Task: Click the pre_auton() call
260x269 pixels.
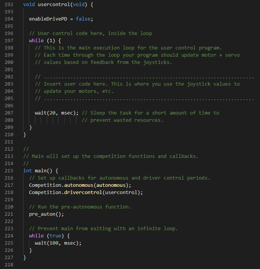Action: pos(46,214)
